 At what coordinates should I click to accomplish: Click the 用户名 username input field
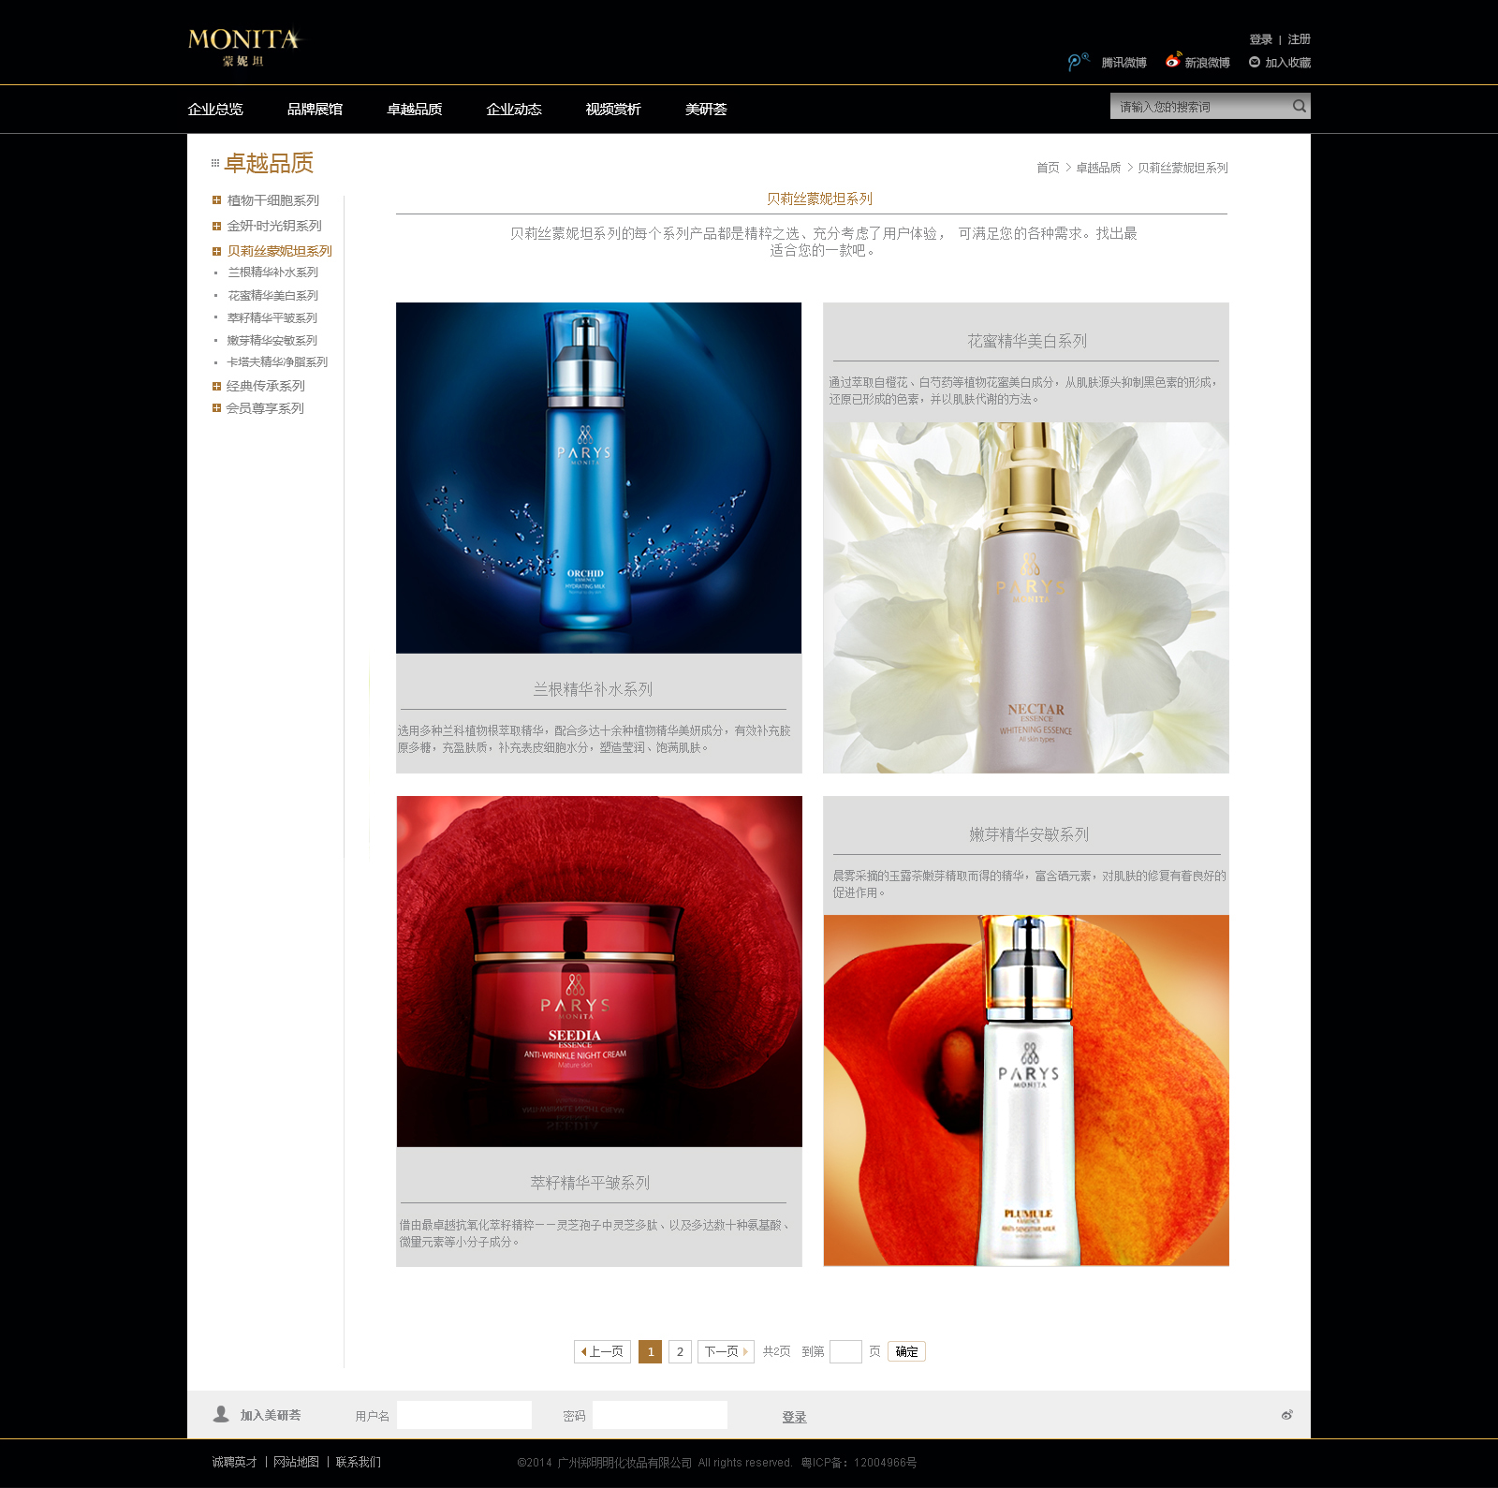pyautogui.click(x=464, y=1415)
